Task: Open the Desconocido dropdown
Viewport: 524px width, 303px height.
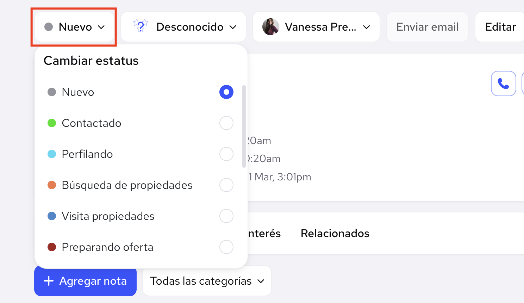Action: point(183,27)
